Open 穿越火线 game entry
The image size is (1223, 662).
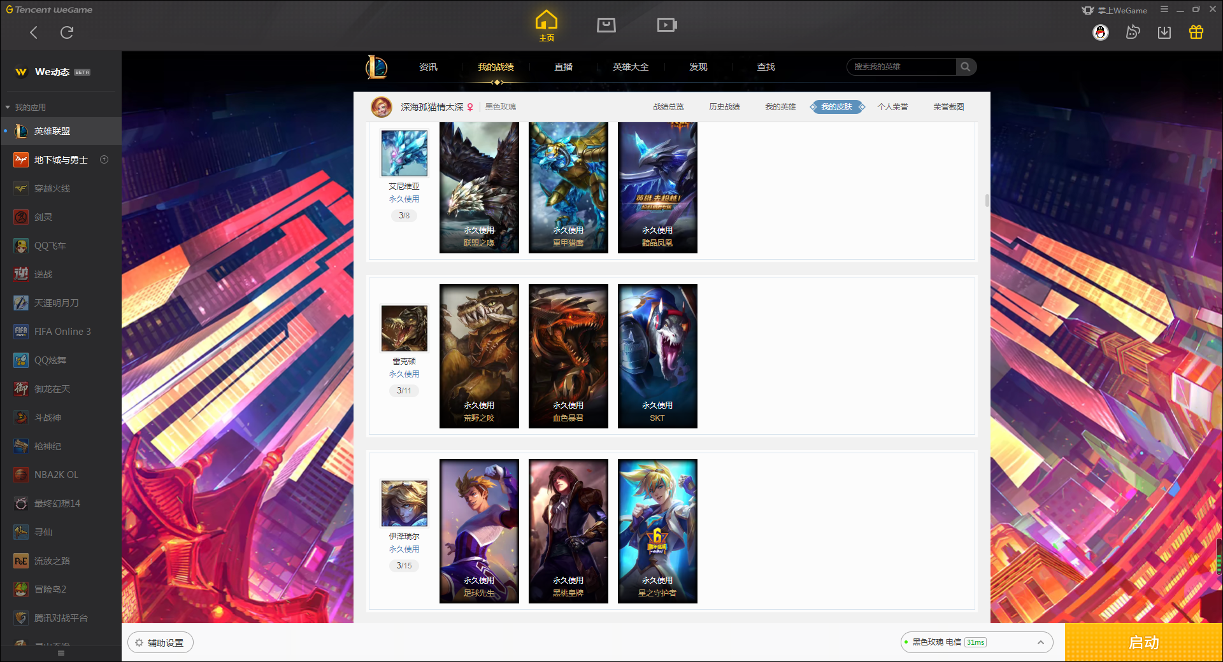(x=61, y=188)
